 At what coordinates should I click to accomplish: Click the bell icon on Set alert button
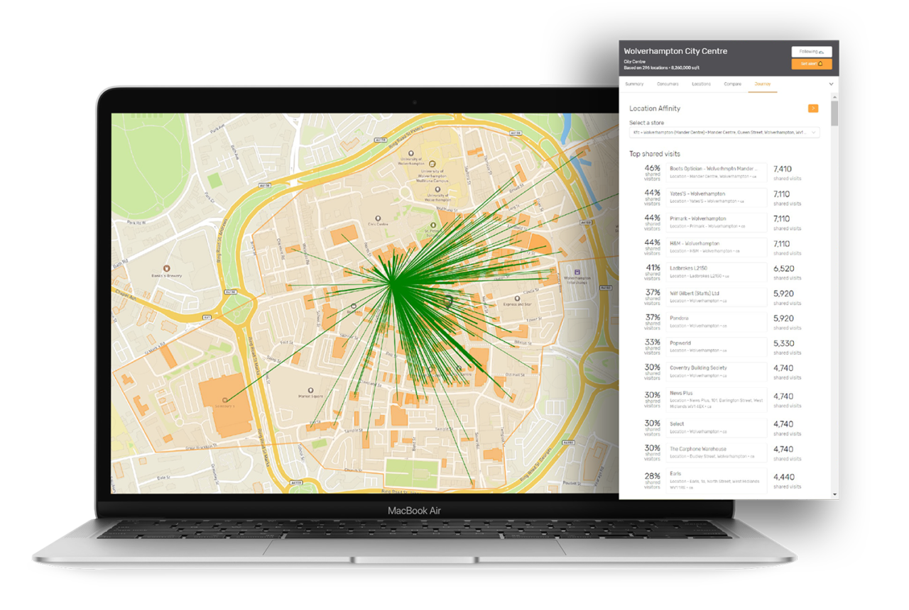click(821, 64)
